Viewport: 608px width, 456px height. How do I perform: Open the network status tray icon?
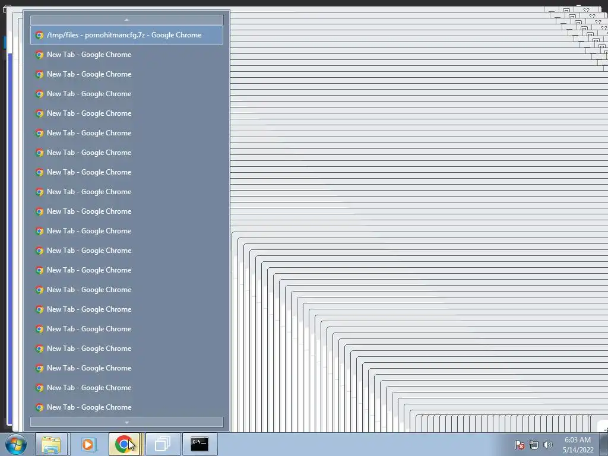[534, 445]
